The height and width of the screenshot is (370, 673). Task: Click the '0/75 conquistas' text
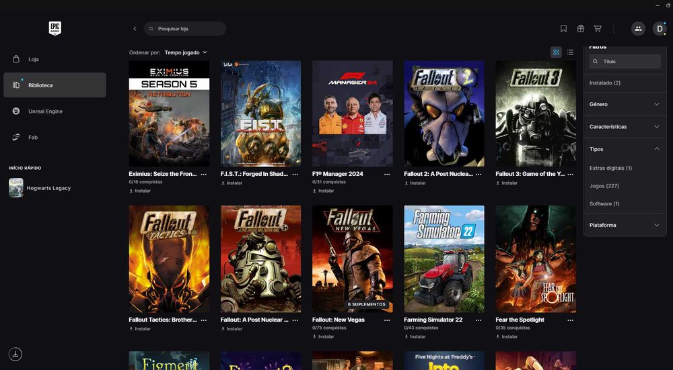(329, 328)
